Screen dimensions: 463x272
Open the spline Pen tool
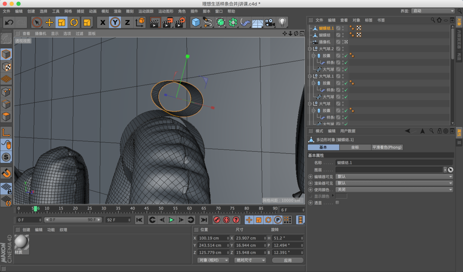click(208, 22)
